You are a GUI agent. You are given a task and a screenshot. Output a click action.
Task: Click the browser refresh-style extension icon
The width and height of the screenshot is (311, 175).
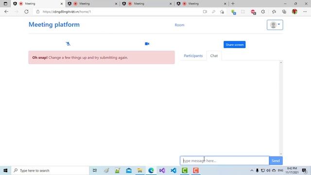[x=263, y=12]
